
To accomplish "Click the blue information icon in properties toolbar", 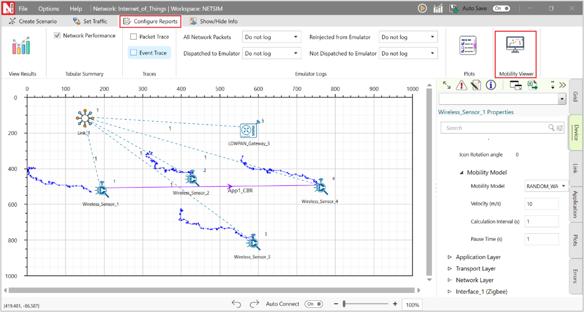I will pos(490,85).
